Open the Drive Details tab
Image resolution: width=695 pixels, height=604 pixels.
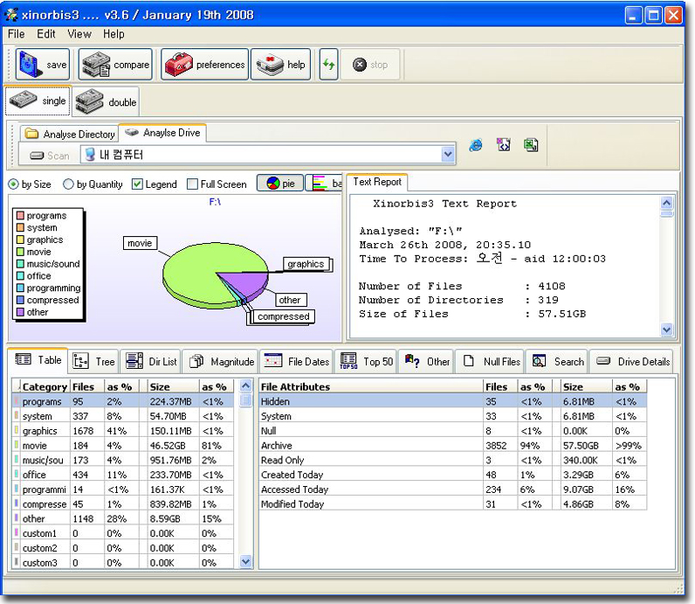click(632, 362)
